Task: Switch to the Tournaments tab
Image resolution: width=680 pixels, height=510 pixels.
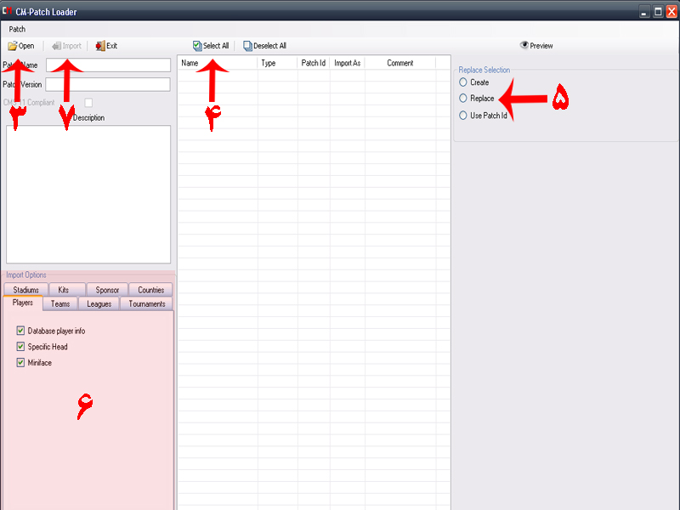Action: 146,303
